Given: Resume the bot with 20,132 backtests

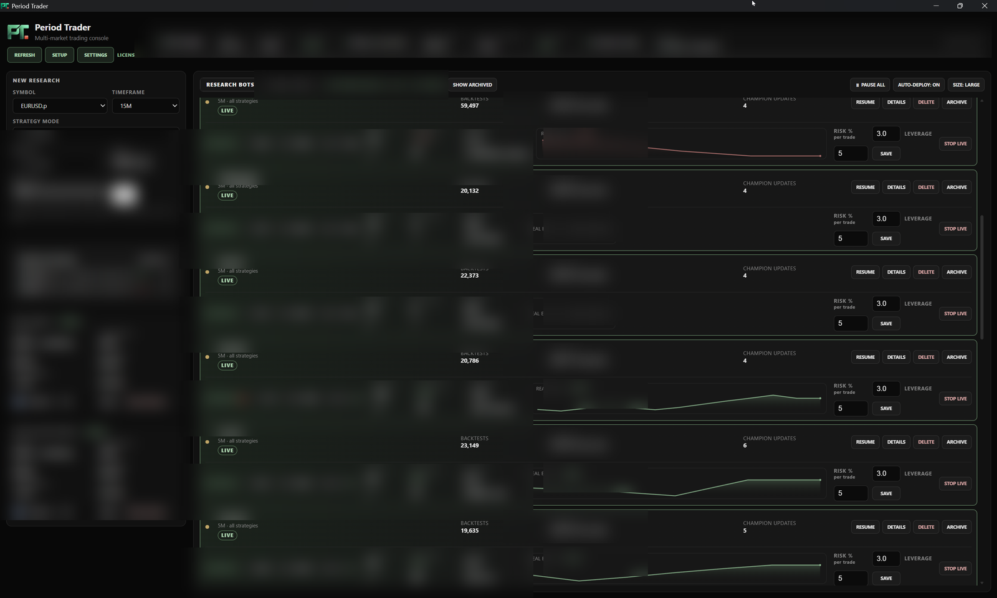Looking at the screenshot, I should click(x=865, y=187).
